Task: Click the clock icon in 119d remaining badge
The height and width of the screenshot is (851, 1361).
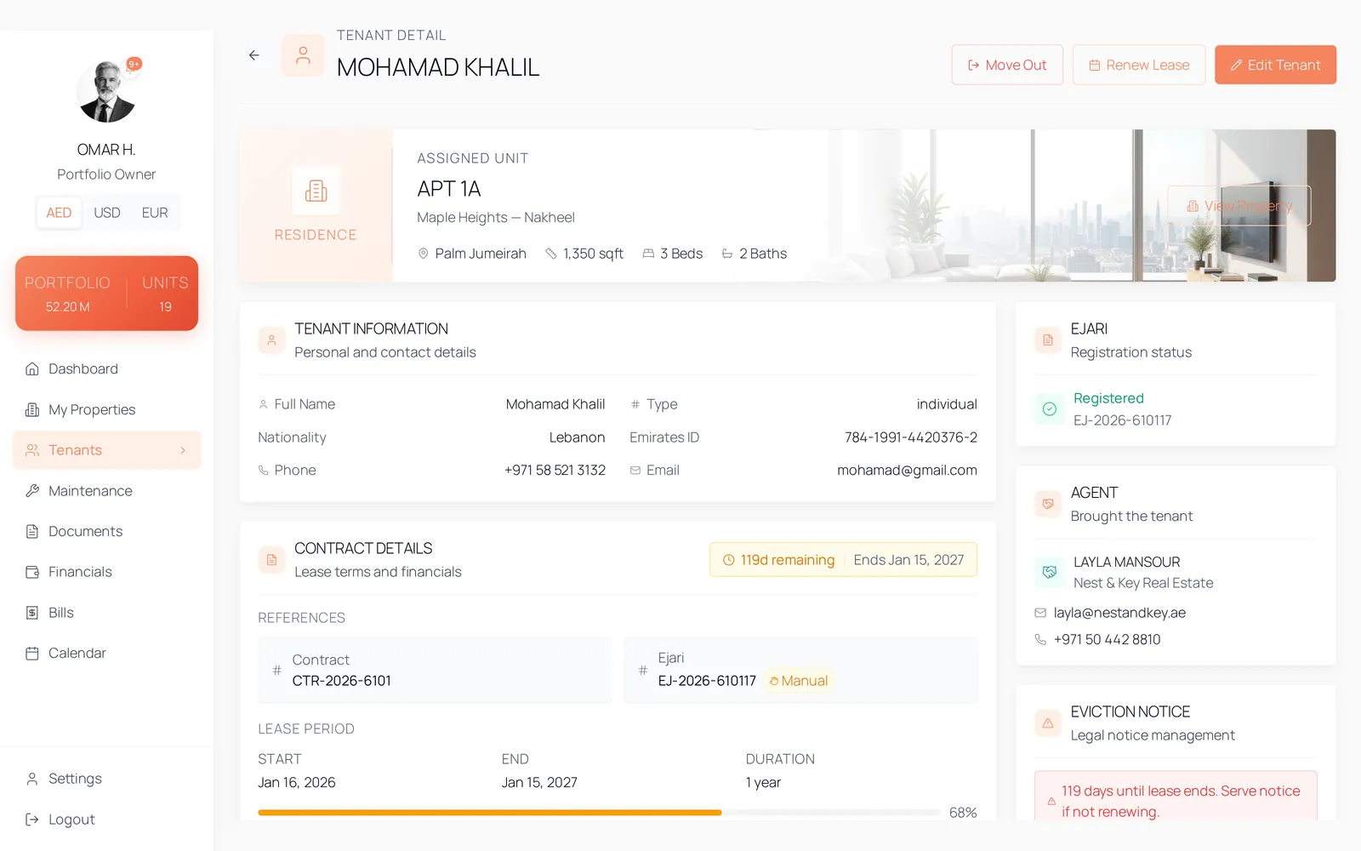Action: pyautogui.click(x=728, y=560)
